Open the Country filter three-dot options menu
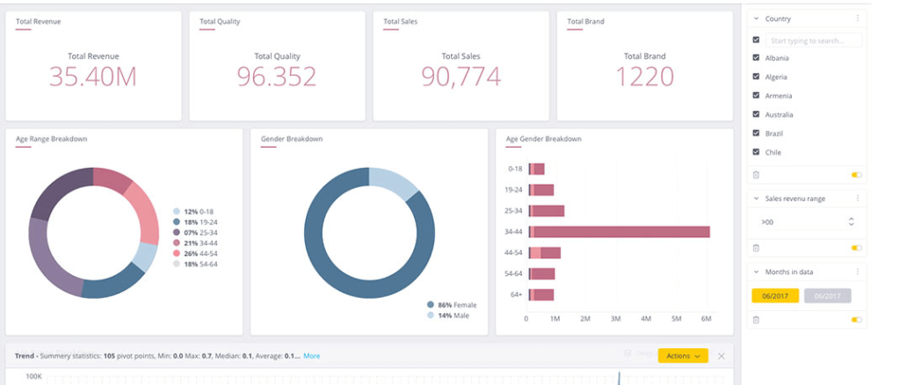Viewport: 900px width, 385px height. point(858,18)
